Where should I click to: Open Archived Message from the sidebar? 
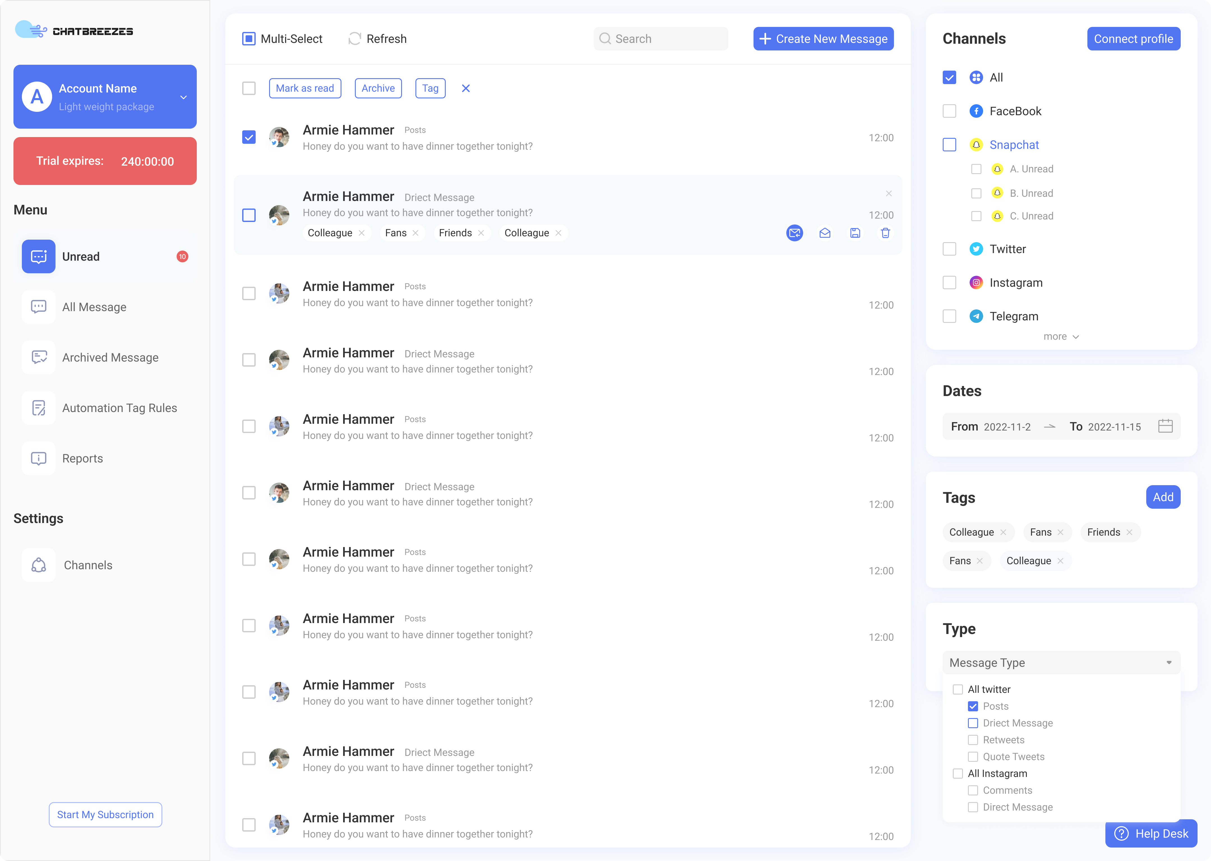(110, 357)
